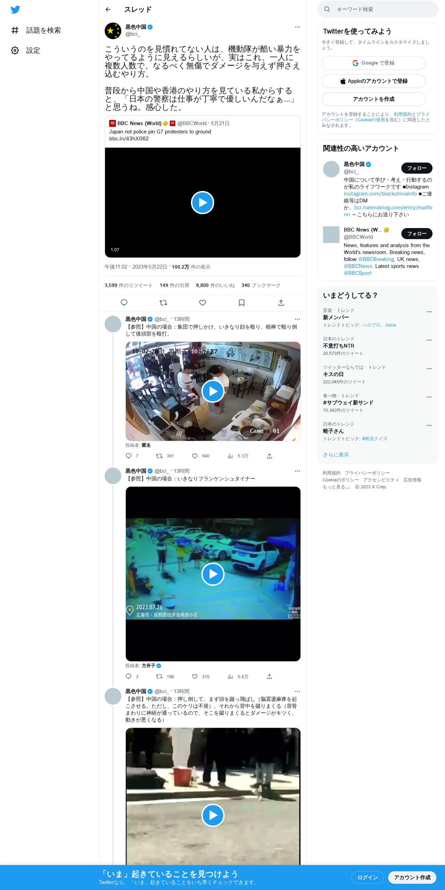Share the フランケンシュタイナー reply
445x890 pixels.
pos(269,676)
